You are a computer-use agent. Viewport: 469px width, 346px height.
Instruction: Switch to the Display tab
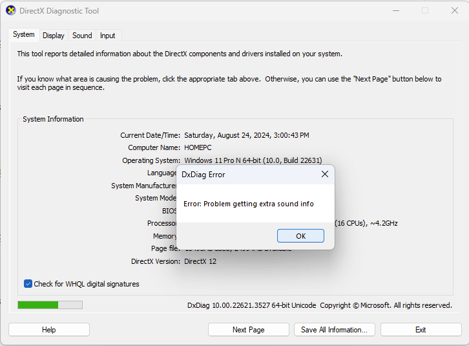[54, 36]
